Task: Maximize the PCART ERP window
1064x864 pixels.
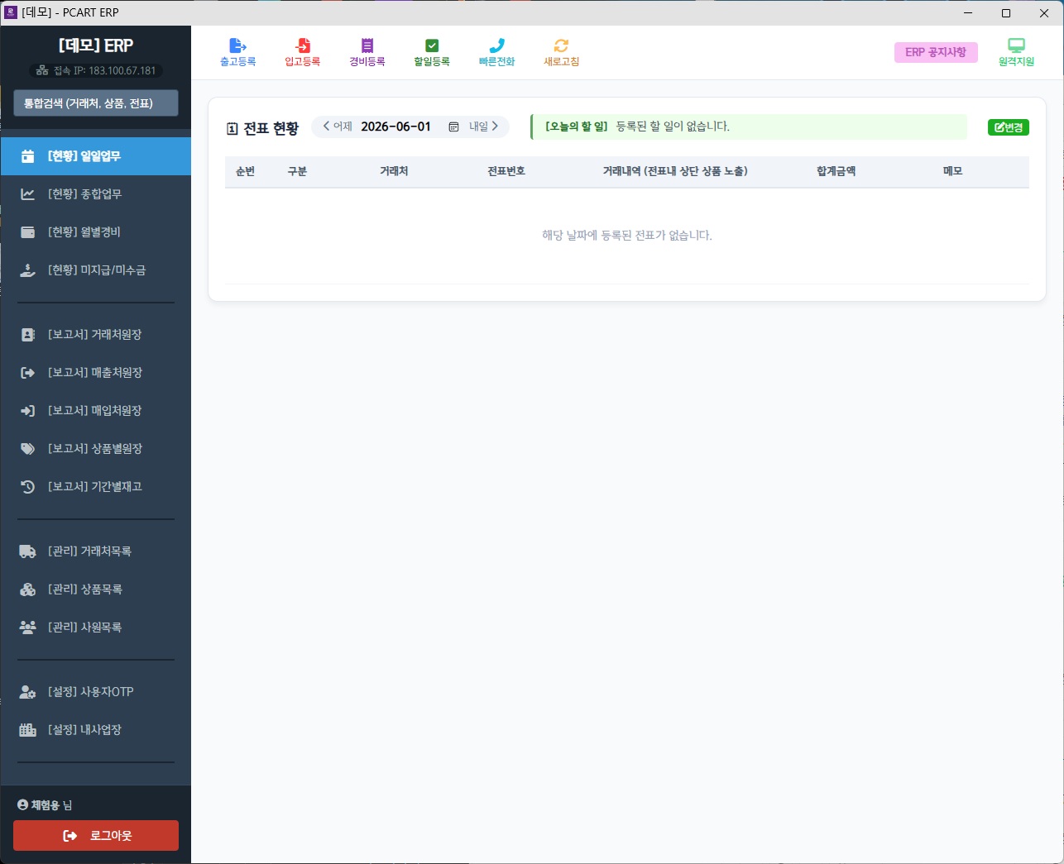Action: click(x=1006, y=12)
